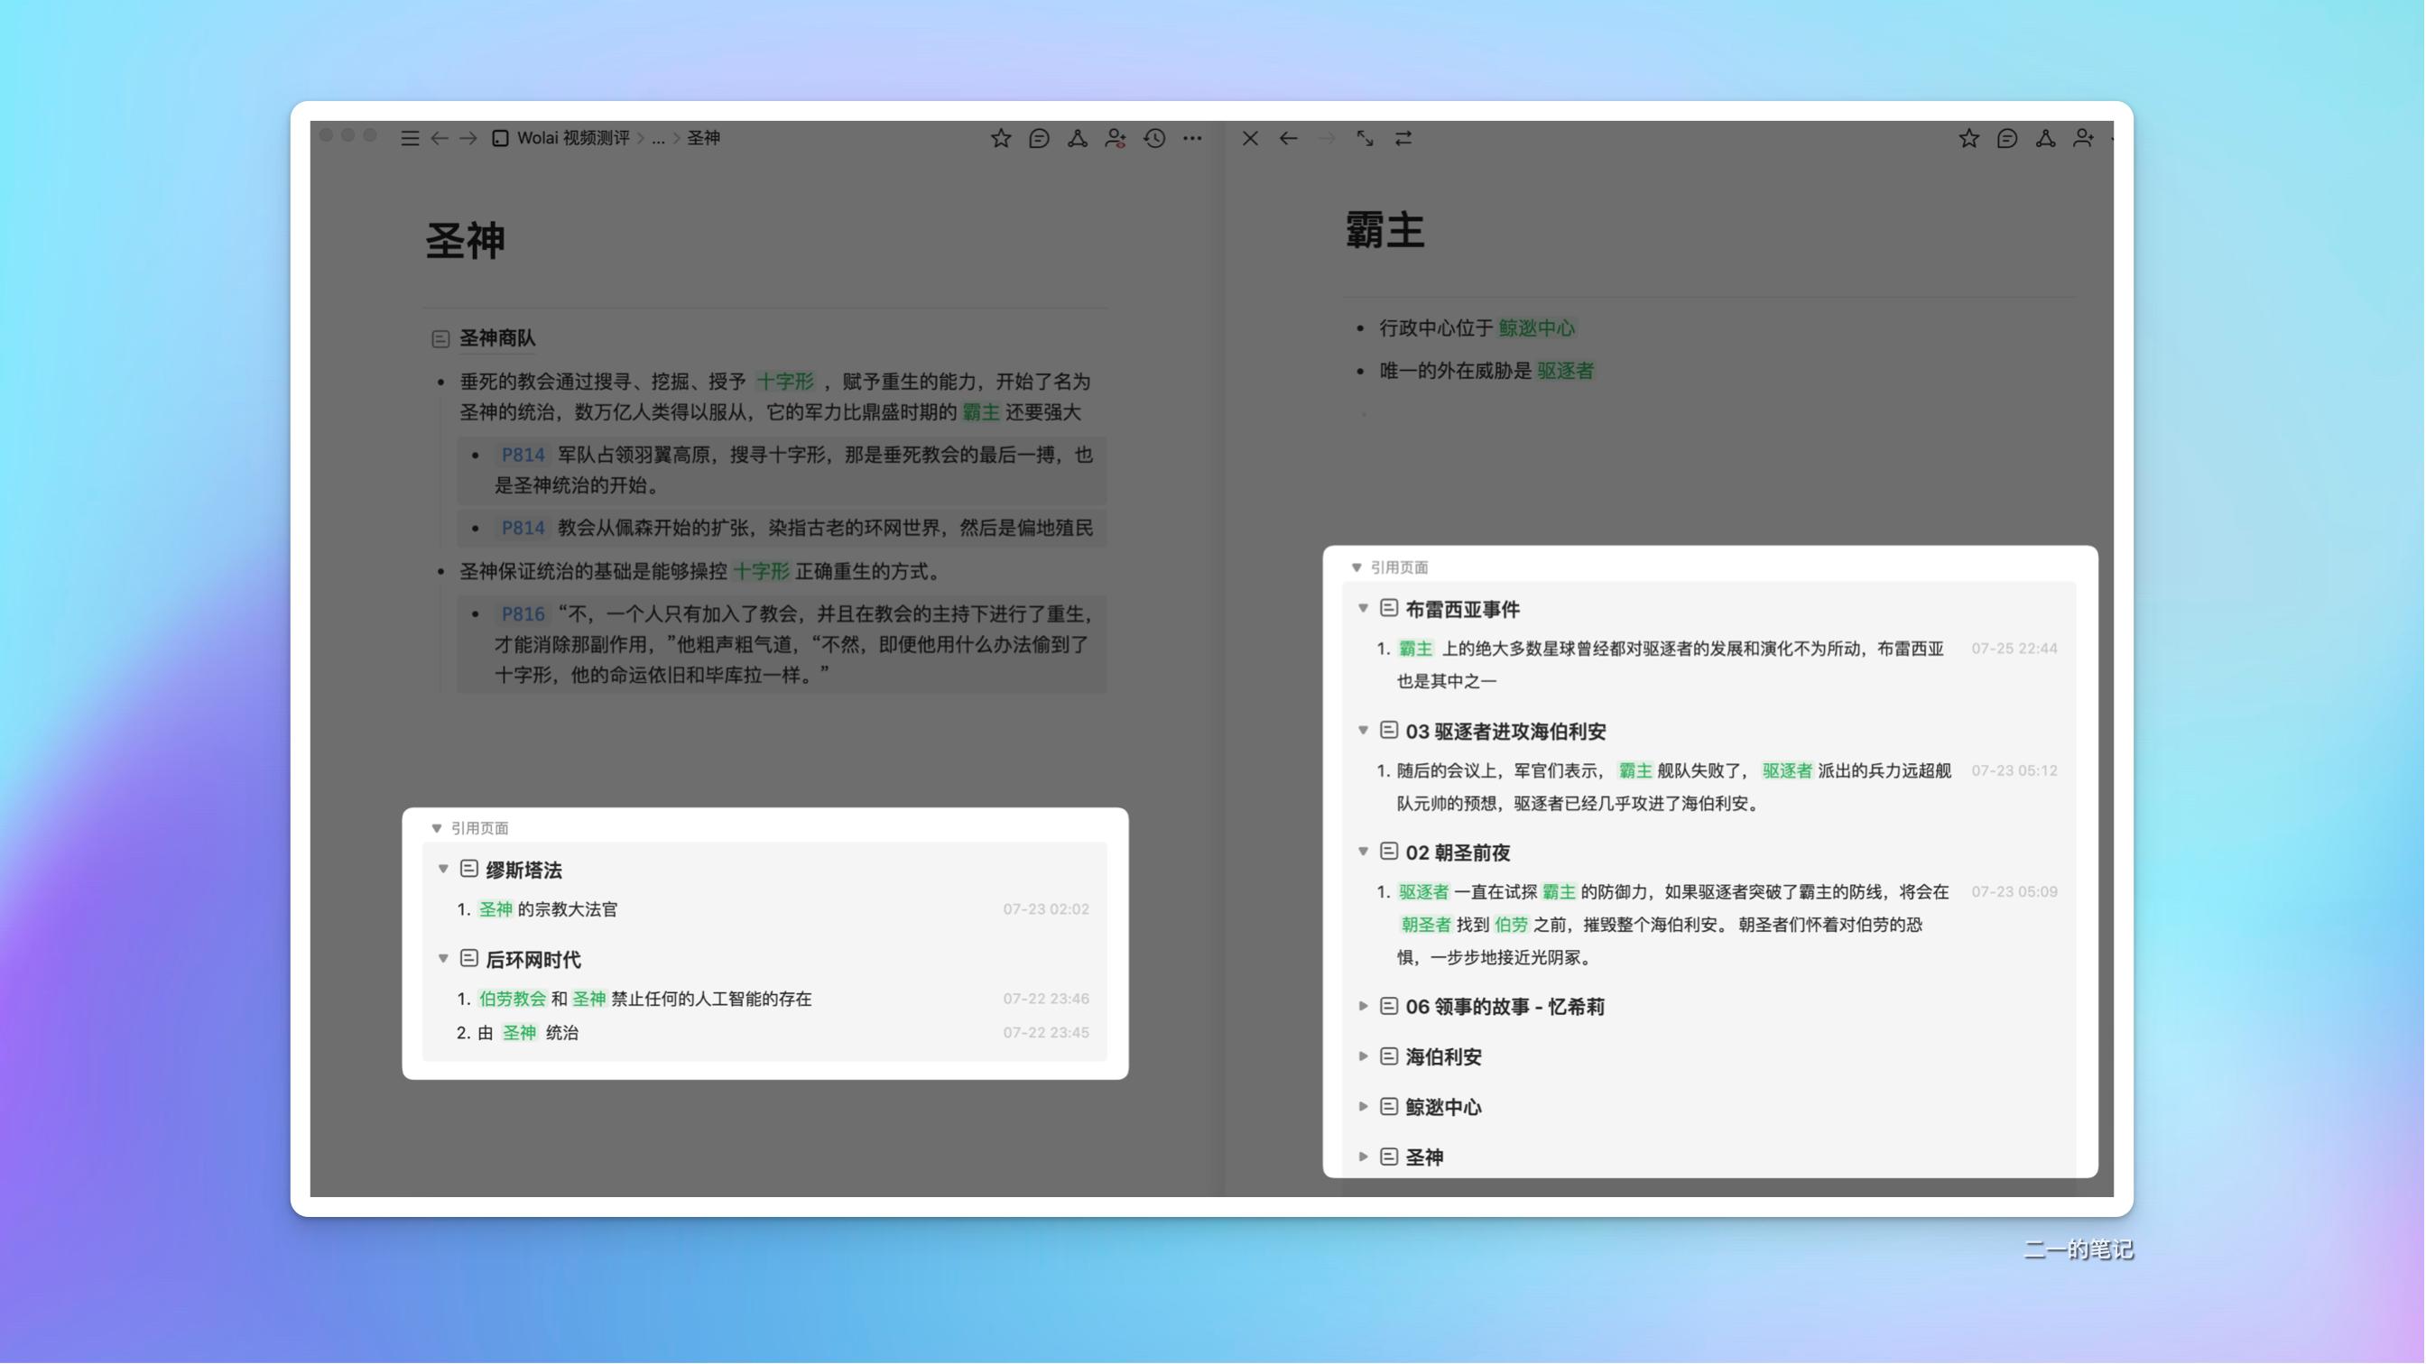Expand the 06 领事的故事 - 忆希莉 reference
This screenshot has height=1364, width=2426.
tap(1365, 1005)
